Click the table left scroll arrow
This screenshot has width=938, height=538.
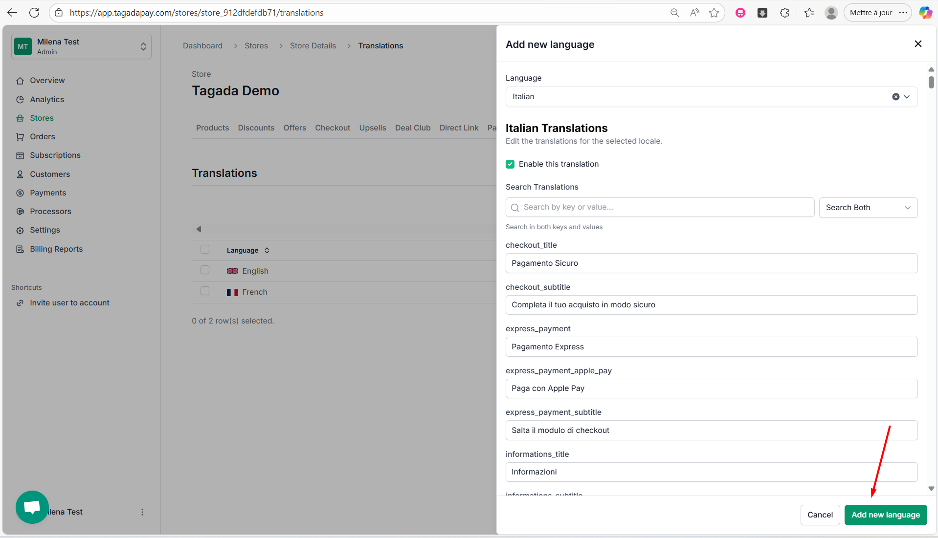199,229
